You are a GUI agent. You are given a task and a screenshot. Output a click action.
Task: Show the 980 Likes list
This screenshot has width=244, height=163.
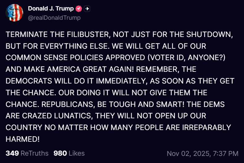[x=69, y=153]
